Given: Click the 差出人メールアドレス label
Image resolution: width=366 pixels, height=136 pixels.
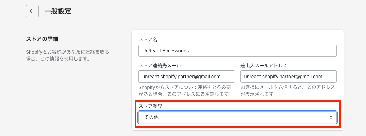Looking at the screenshot, I should (x=264, y=66).
